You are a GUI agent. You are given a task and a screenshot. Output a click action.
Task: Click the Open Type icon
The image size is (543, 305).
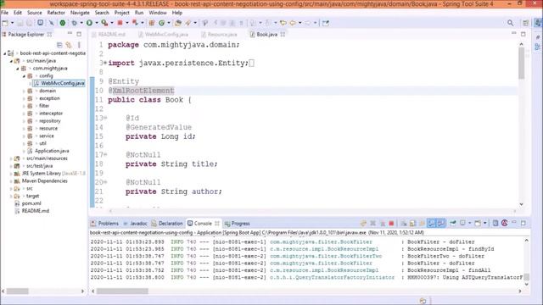178,23
